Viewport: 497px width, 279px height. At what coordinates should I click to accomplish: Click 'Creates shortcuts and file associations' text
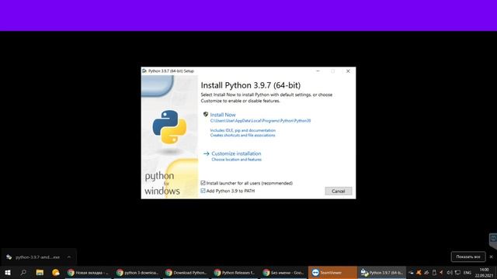pyautogui.click(x=242, y=135)
